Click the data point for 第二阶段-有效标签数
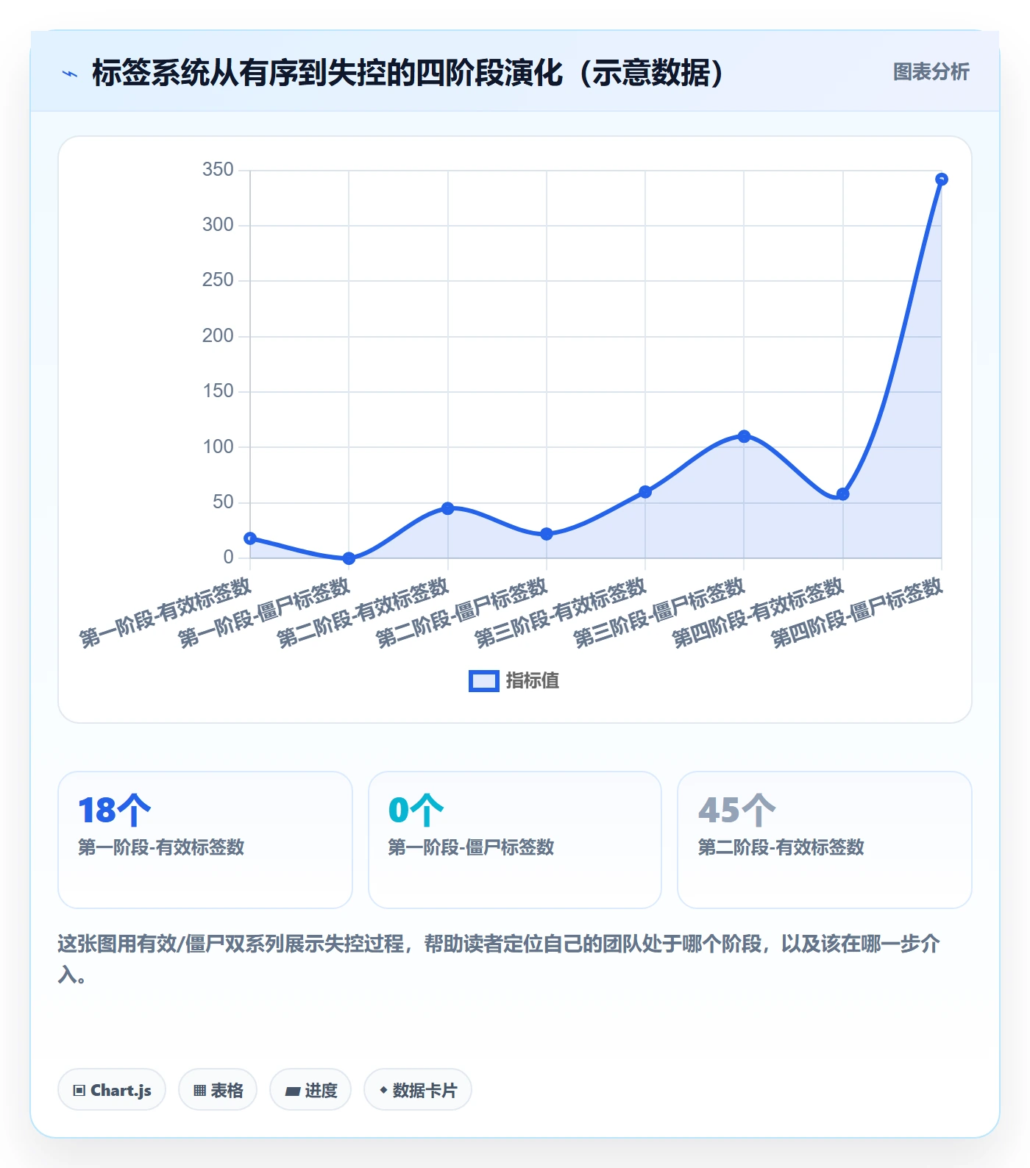Screen dimensions: 1030x1168 448,508
